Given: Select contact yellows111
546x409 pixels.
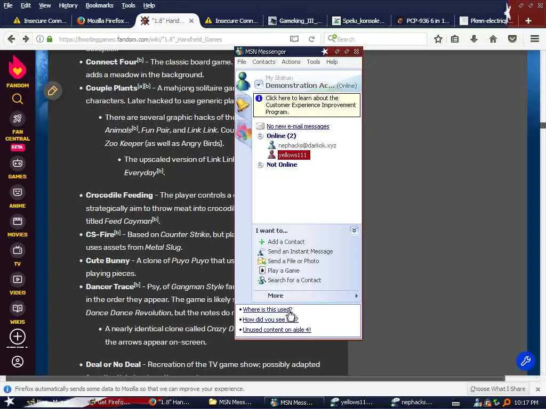Looking at the screenshot, I should point(293,155).
